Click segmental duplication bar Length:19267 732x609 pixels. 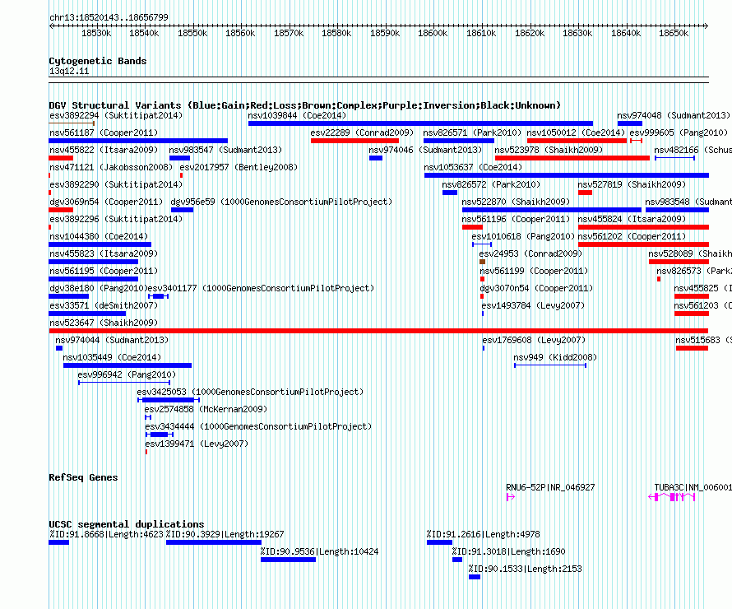click(214, 542)
